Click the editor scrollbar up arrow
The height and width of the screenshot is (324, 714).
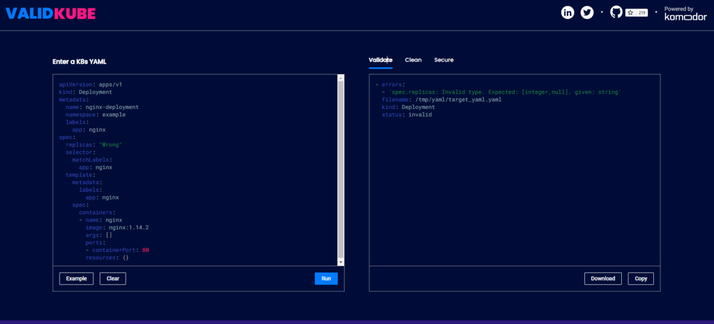click(x=341, y=78)
